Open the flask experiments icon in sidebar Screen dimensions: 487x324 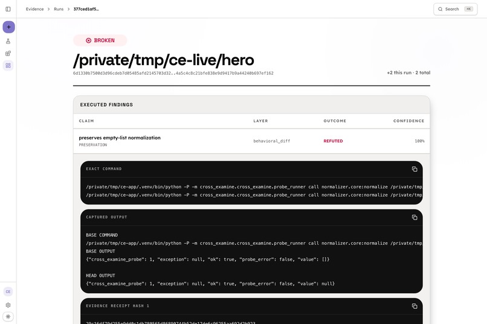click(8, 41)
